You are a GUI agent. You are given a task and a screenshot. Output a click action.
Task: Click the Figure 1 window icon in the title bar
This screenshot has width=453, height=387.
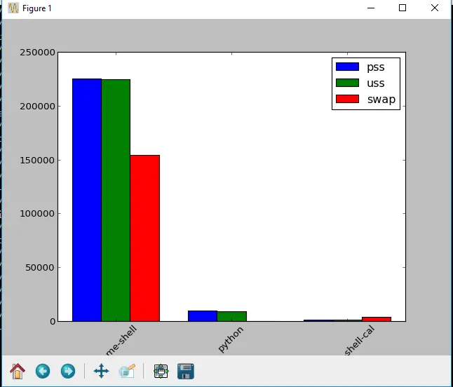[13, 8]
